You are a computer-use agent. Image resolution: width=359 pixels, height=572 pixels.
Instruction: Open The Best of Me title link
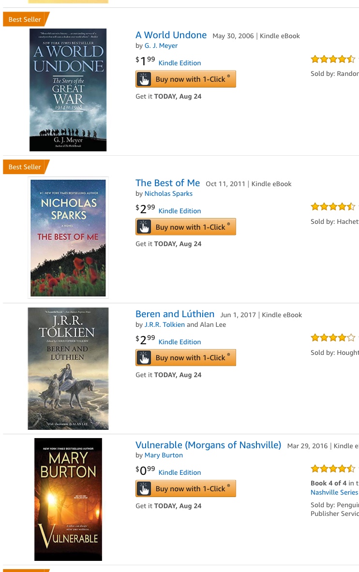coord(167,183)
